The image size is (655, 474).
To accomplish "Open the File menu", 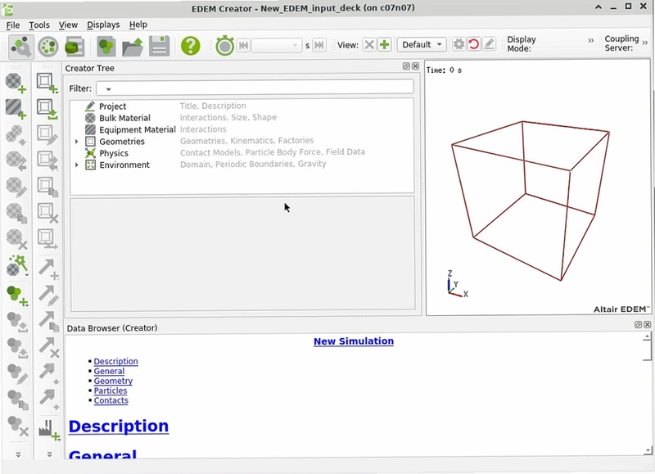I will 13,25.
